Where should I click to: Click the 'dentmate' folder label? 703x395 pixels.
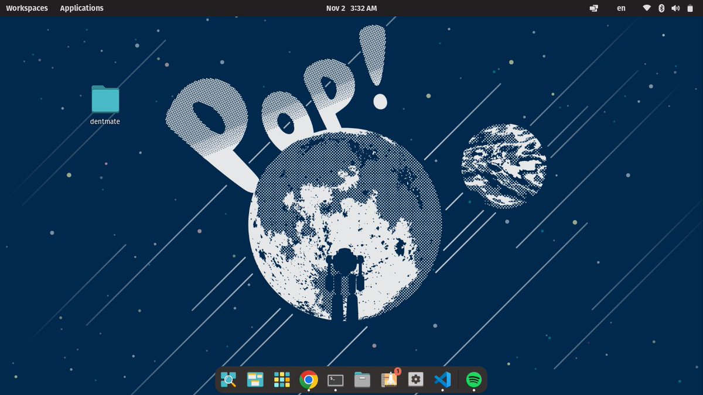105,122
